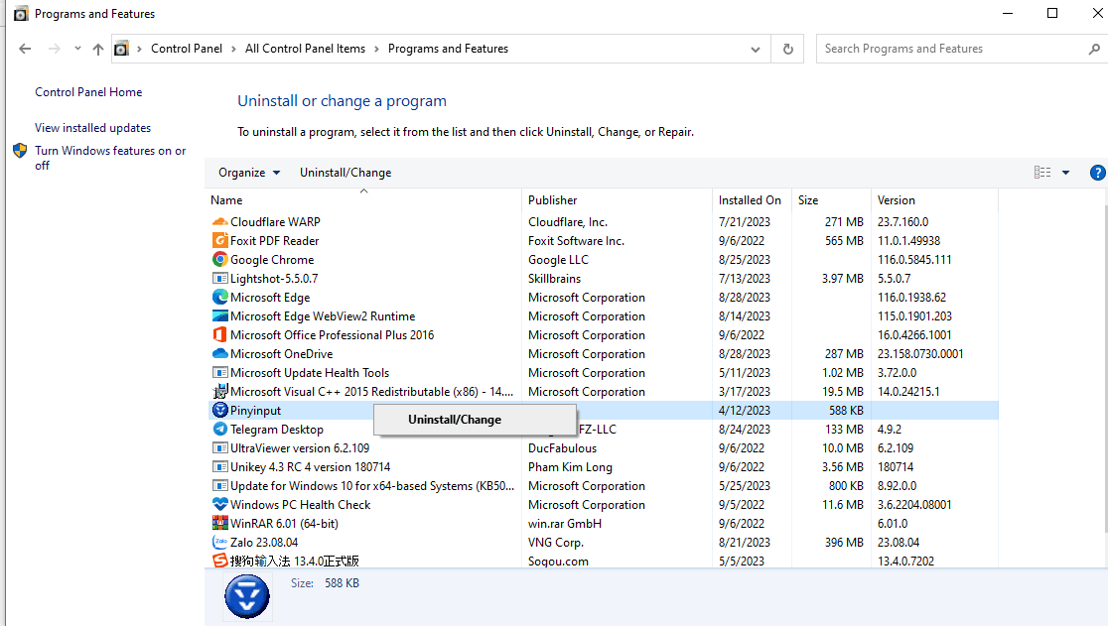Screen dimensions: 1108x626
Task: Sort by the Publisher column header
Action: [x=617, y=200]
